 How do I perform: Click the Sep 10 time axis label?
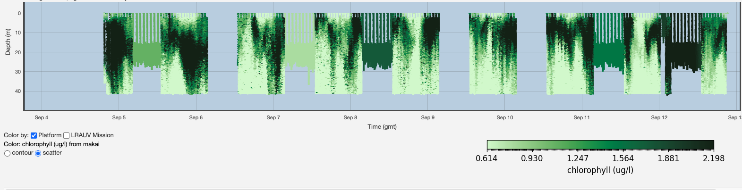[x=505, y=117]
